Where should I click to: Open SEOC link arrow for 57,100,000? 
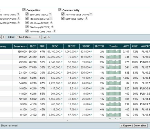(61, 52)
